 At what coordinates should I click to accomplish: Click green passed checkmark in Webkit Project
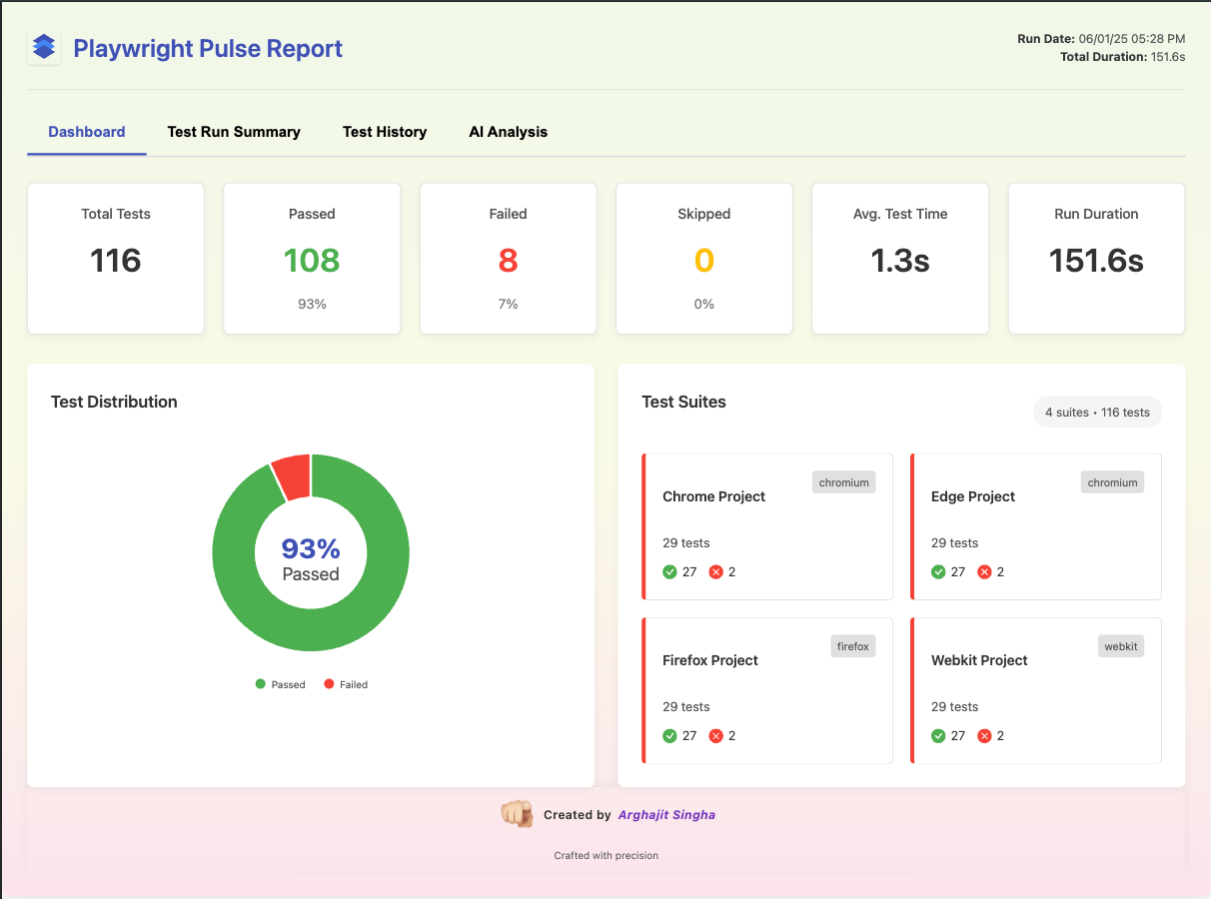click(x=938, y=736)
